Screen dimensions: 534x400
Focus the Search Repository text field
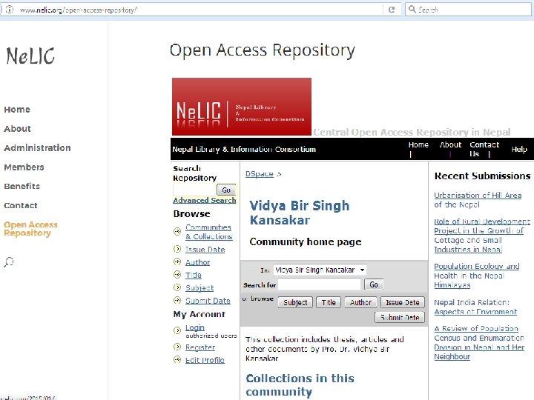[194, 190]
